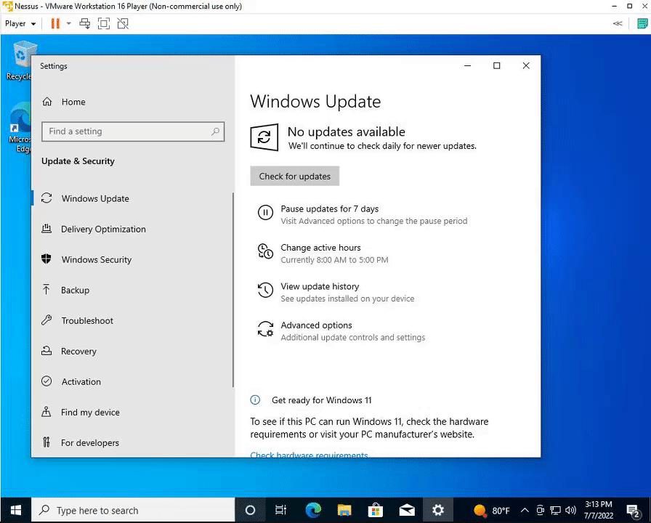The image size is (651, 523).
Task: Minimize the Settings window
Action: pos(467,65)
